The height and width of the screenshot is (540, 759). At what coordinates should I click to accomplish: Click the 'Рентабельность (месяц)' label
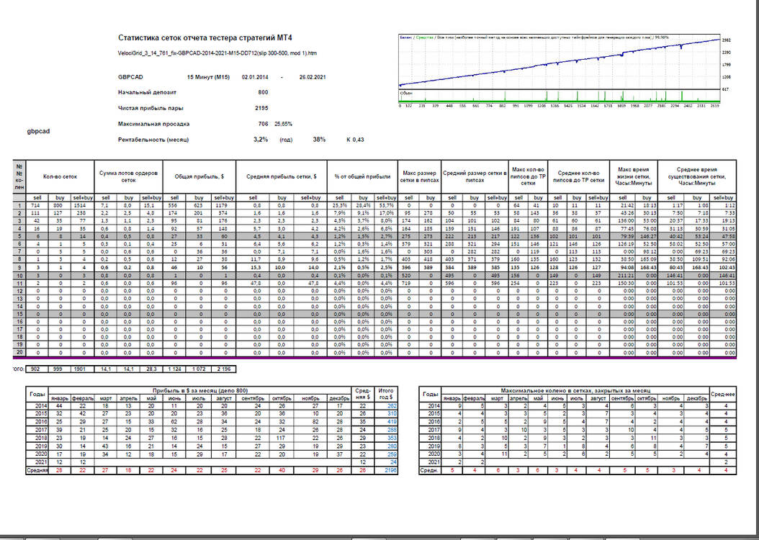coord(153,140)
